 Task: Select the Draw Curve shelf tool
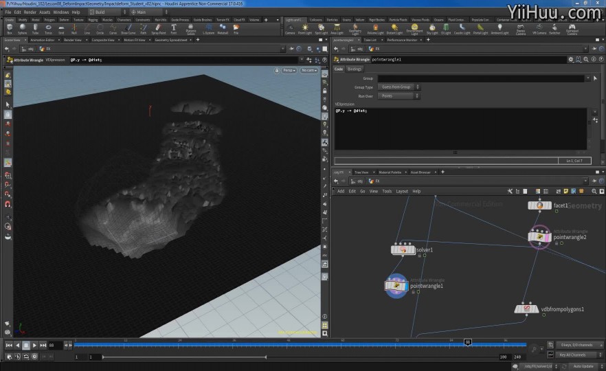click(x=128, y=29)
